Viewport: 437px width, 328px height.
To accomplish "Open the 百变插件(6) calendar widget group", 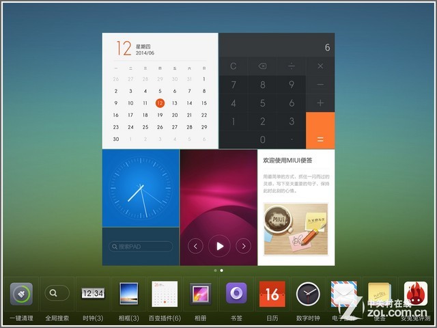I will tap(165, 295).
